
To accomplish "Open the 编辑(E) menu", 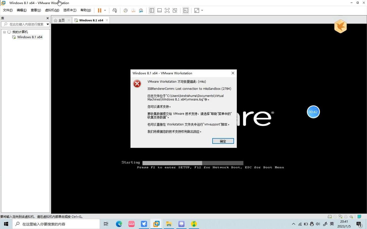I will (x=22, y=10).
